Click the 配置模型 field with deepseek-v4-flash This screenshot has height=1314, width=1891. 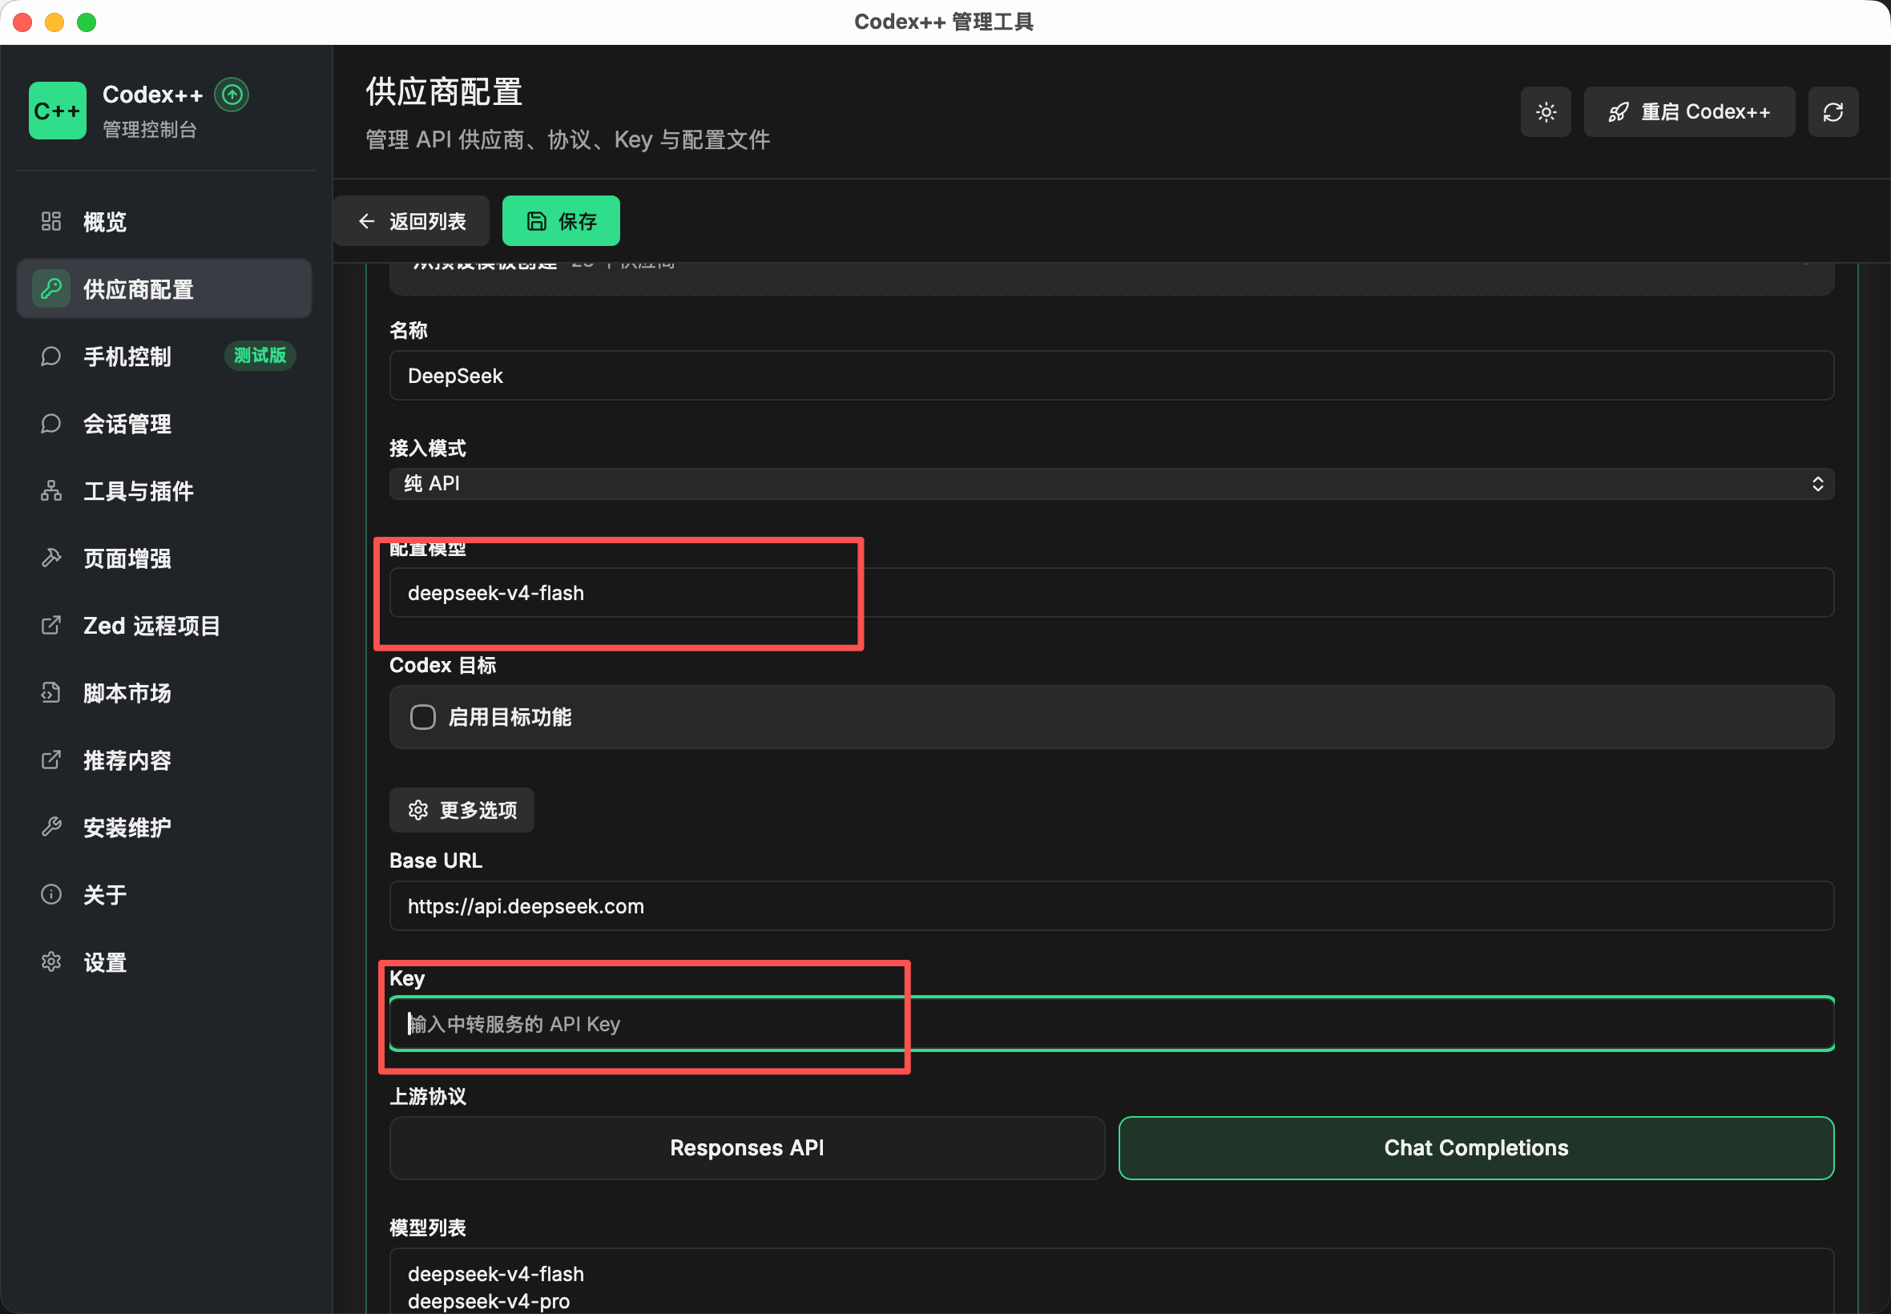point(1111,593)
